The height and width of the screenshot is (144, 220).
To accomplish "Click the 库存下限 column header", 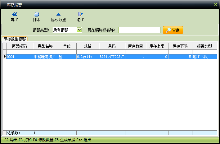I will coord(180,46).
